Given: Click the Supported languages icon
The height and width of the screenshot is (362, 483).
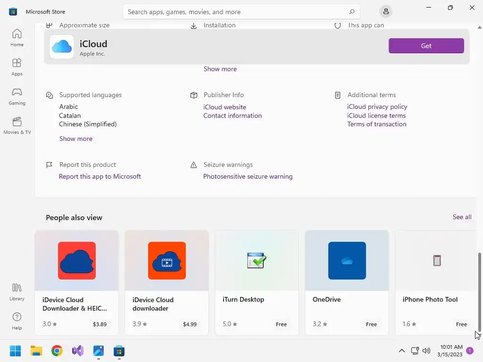Looking at the screenshot, I should (x=49, y=95).
